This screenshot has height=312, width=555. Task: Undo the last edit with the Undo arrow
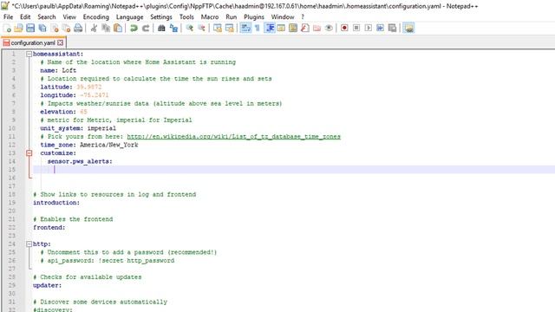pos(134,28)
